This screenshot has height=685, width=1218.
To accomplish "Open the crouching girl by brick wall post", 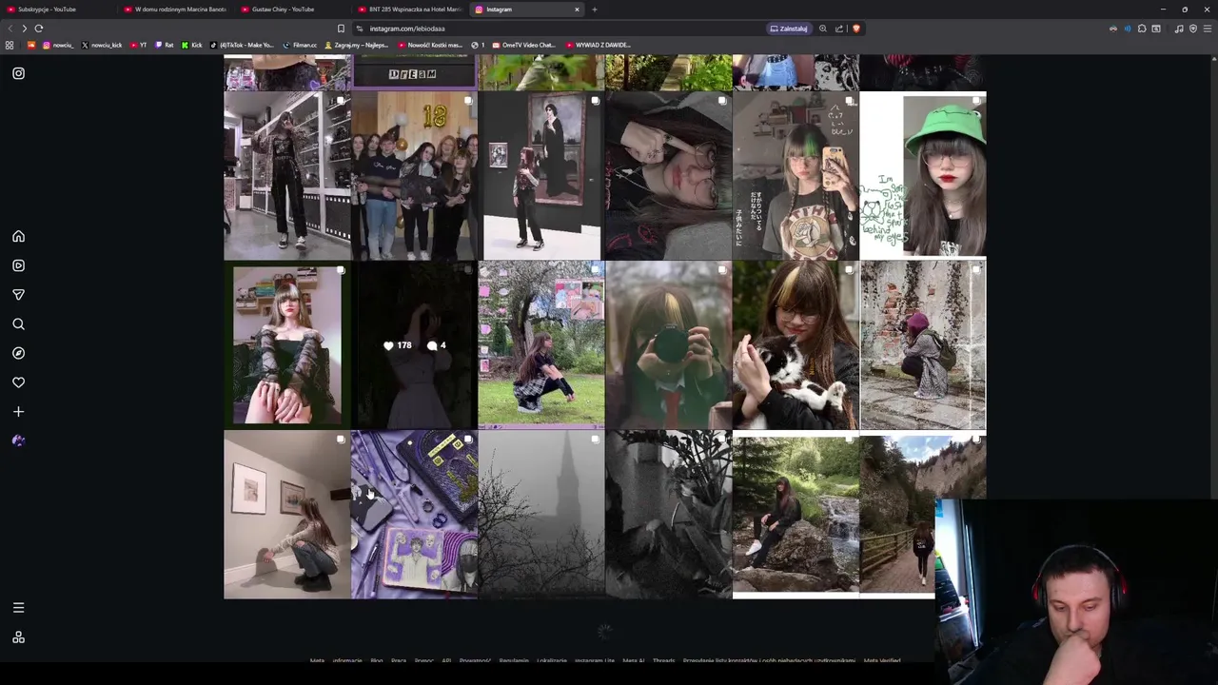I will [x=923, y=345].
